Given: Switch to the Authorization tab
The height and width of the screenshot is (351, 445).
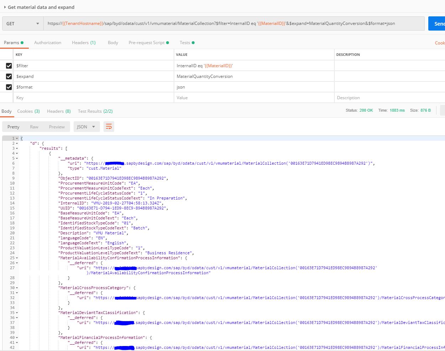Looking at the screenshot, I should (48, 43).
